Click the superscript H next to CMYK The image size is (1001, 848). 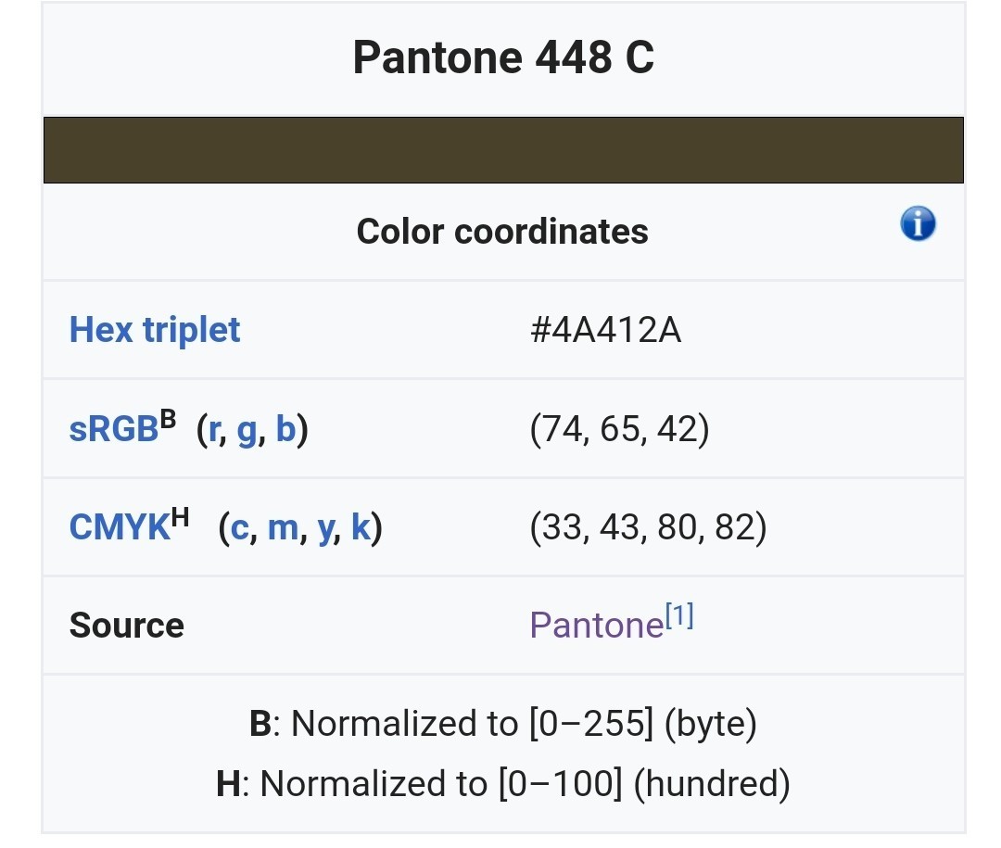tap(180, 517)
